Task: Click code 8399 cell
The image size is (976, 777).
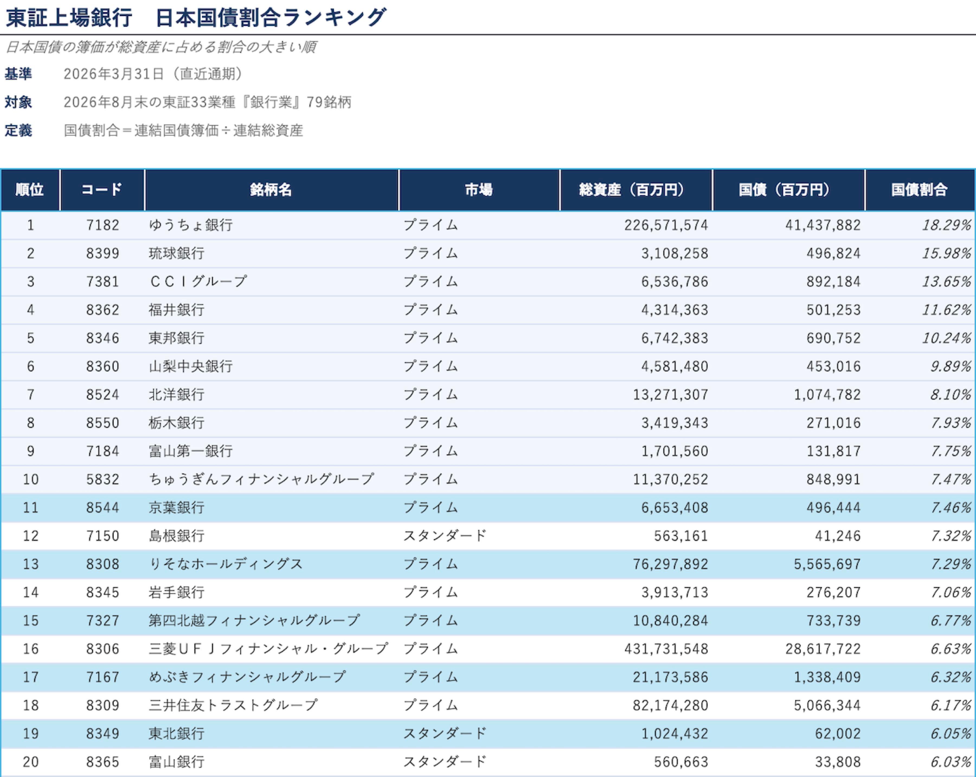Action: tap(103, 253)
